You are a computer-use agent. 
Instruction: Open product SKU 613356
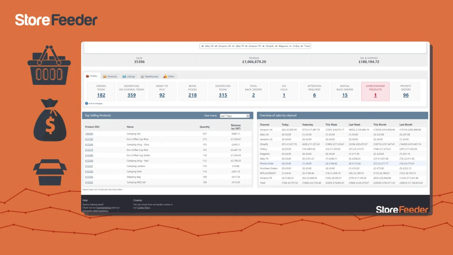tap(89, 177)
